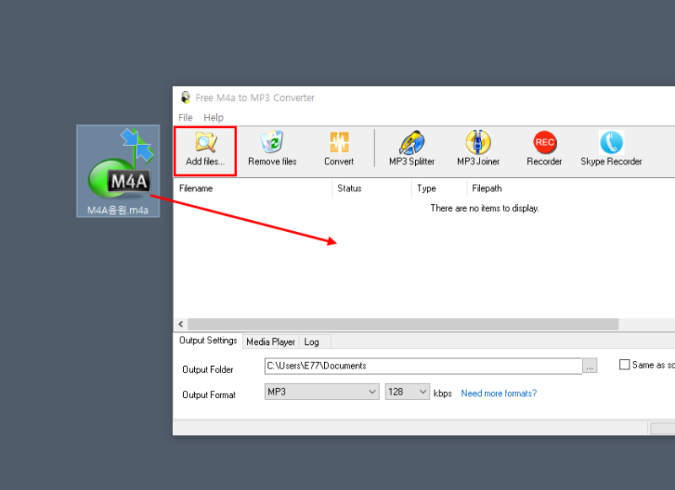
Task: Click the application icon in title bar
Action: click(x=186, y=98)
